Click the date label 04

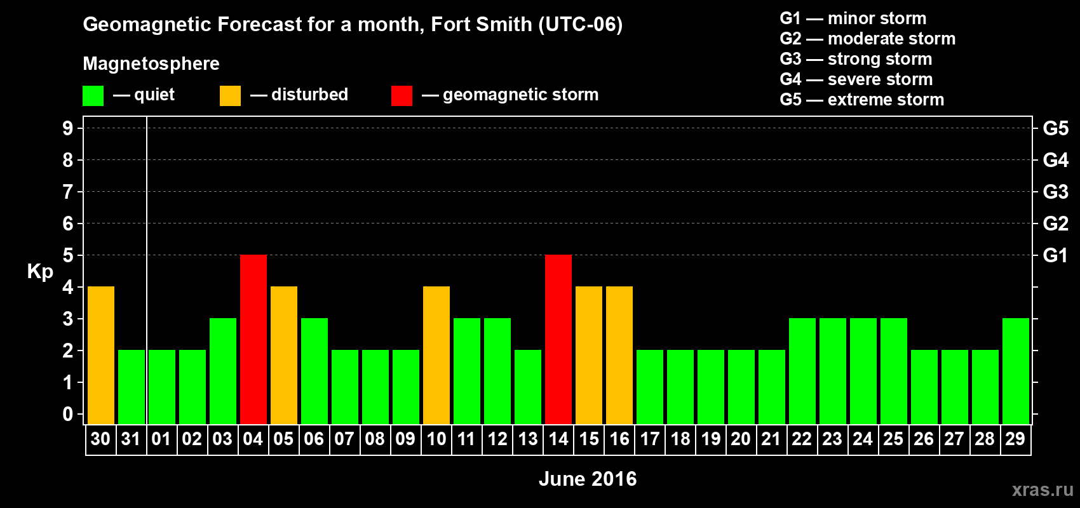[253, 439]
